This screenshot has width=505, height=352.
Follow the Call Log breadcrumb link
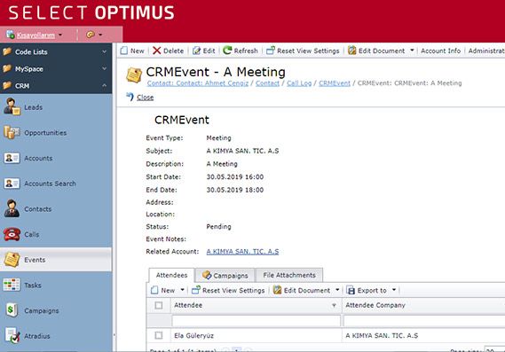point(299,83)
